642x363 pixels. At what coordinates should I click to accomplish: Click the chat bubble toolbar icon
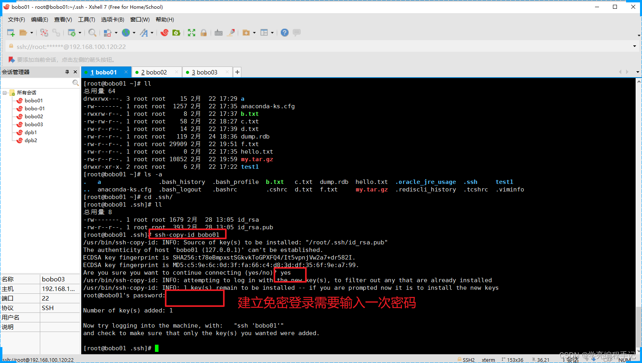coord(297,33)
